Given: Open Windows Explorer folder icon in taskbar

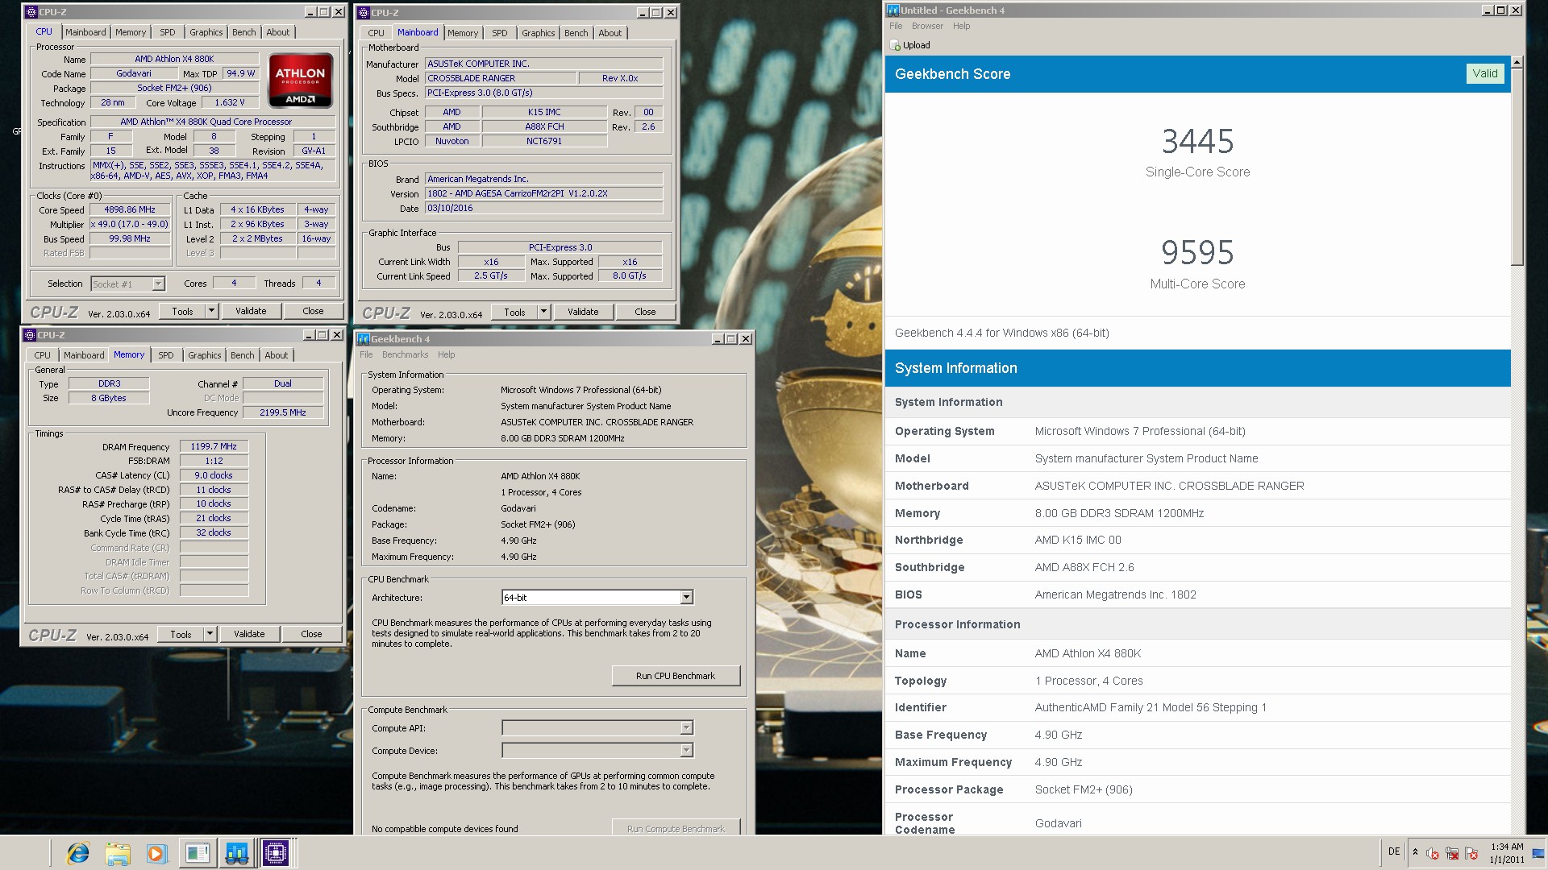Looking at the screenshot, I should pos(118,853).
